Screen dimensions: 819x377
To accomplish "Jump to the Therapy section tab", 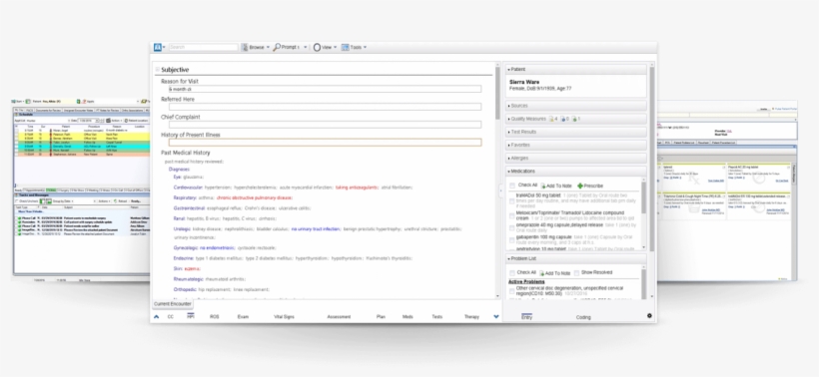I will coord(471,316).
